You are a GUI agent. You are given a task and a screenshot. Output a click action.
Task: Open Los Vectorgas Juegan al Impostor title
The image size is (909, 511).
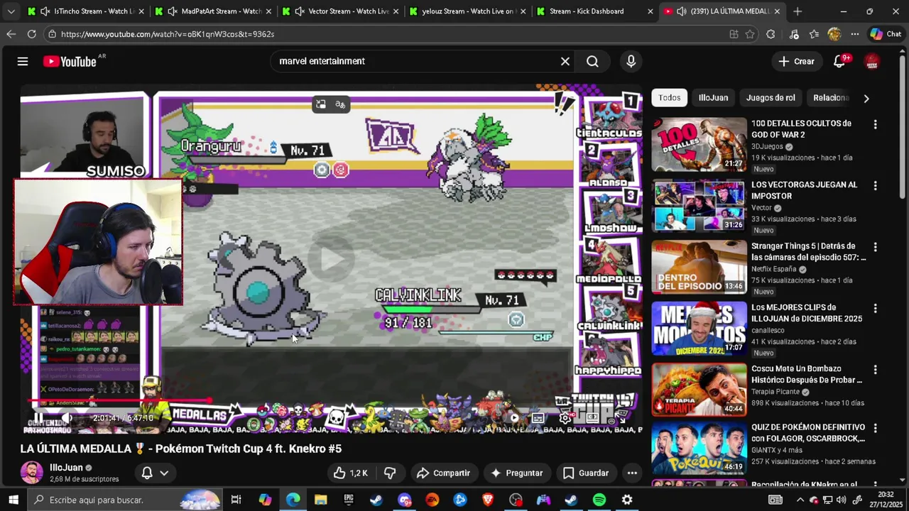[804, 190]
